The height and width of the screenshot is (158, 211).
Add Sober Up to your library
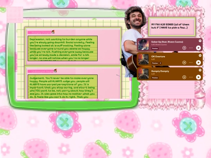pyautogui.click(x=184, y=48)
